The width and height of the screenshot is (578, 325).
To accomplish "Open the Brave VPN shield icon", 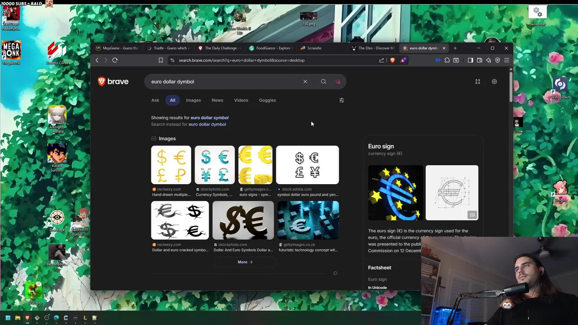I will click(498, 60).
